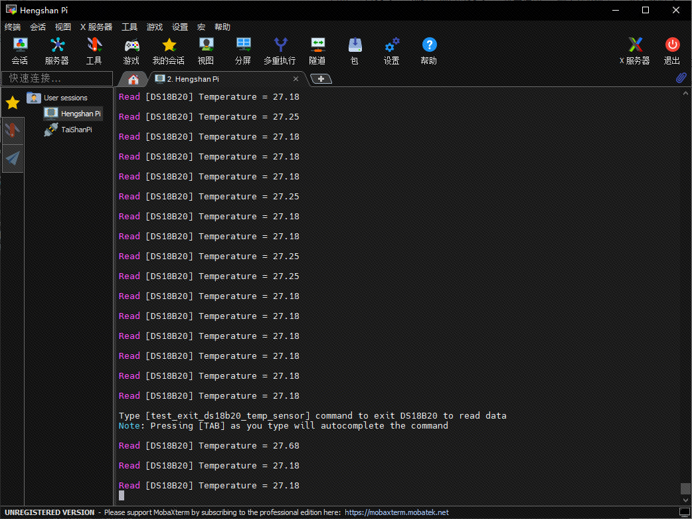The image size is (692, 519).
Task: Open 我的会话 star toolbar icon
Action: 169,51
